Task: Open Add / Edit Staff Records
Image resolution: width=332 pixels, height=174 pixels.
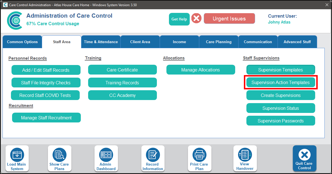Action: coord(46,70)
